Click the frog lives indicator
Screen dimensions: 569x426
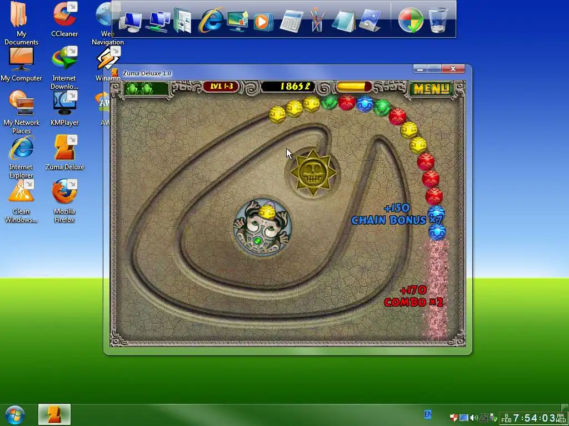[146, 88]
